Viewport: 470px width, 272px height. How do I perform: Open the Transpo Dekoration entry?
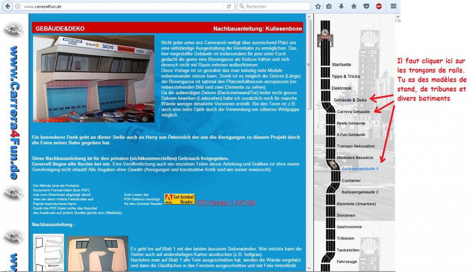click(x=356, y=146)
